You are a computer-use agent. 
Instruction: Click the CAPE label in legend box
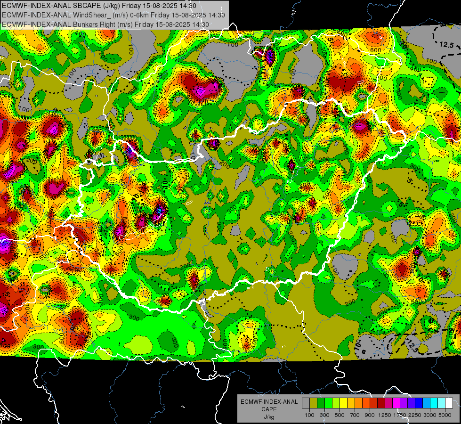[x=269, y=409]
